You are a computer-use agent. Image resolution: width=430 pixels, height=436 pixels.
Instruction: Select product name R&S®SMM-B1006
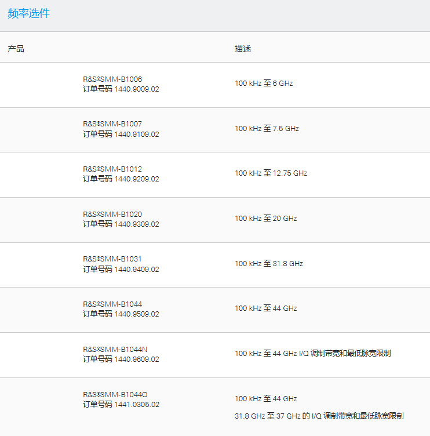point(112,79)
